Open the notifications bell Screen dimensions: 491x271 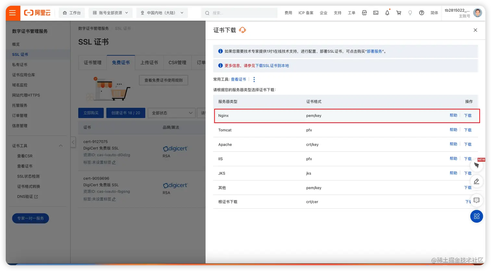[387, 13]
